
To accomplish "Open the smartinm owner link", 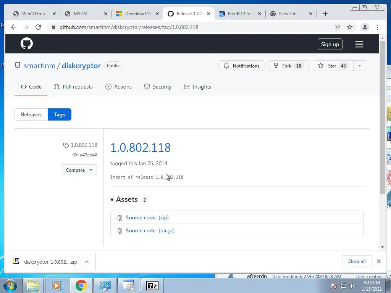I will click(39, 66).
